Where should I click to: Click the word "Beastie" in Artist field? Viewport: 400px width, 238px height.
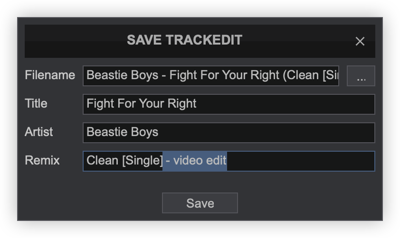click(104, 132)
